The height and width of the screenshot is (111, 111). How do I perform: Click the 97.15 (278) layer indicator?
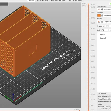coord(84,5)
